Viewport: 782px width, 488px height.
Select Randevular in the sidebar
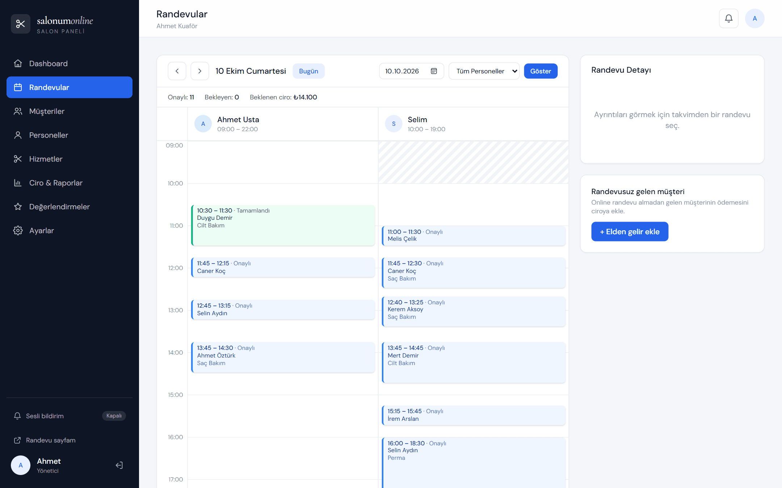(70, 87)
